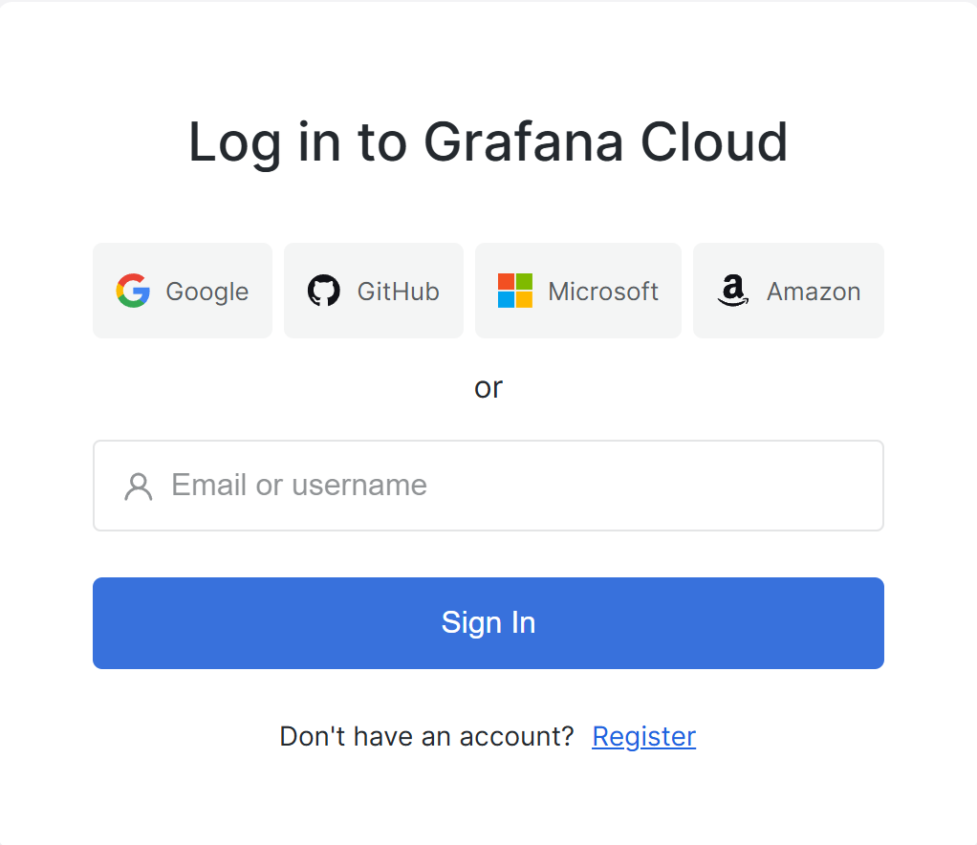Select the GitHub sign-in option
977x845 pixels.
coord(373,291)
